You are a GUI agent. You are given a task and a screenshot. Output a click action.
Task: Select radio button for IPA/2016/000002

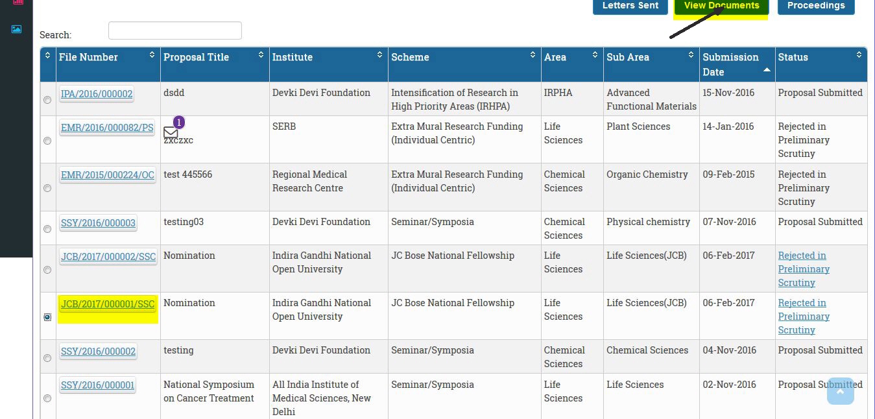click(47, 100)
